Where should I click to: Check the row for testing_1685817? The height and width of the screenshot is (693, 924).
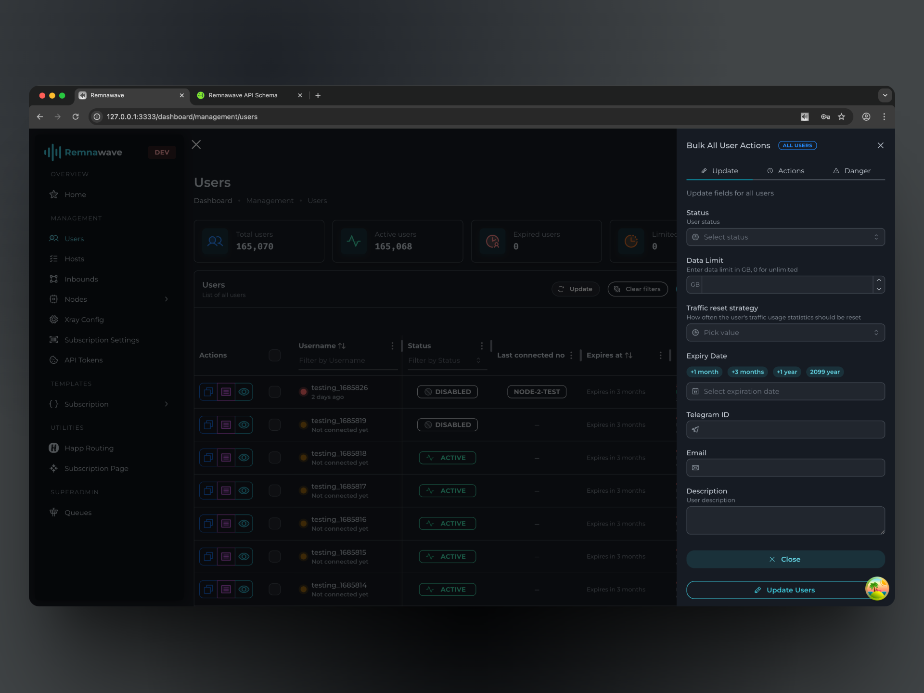[x=275, y=490]
